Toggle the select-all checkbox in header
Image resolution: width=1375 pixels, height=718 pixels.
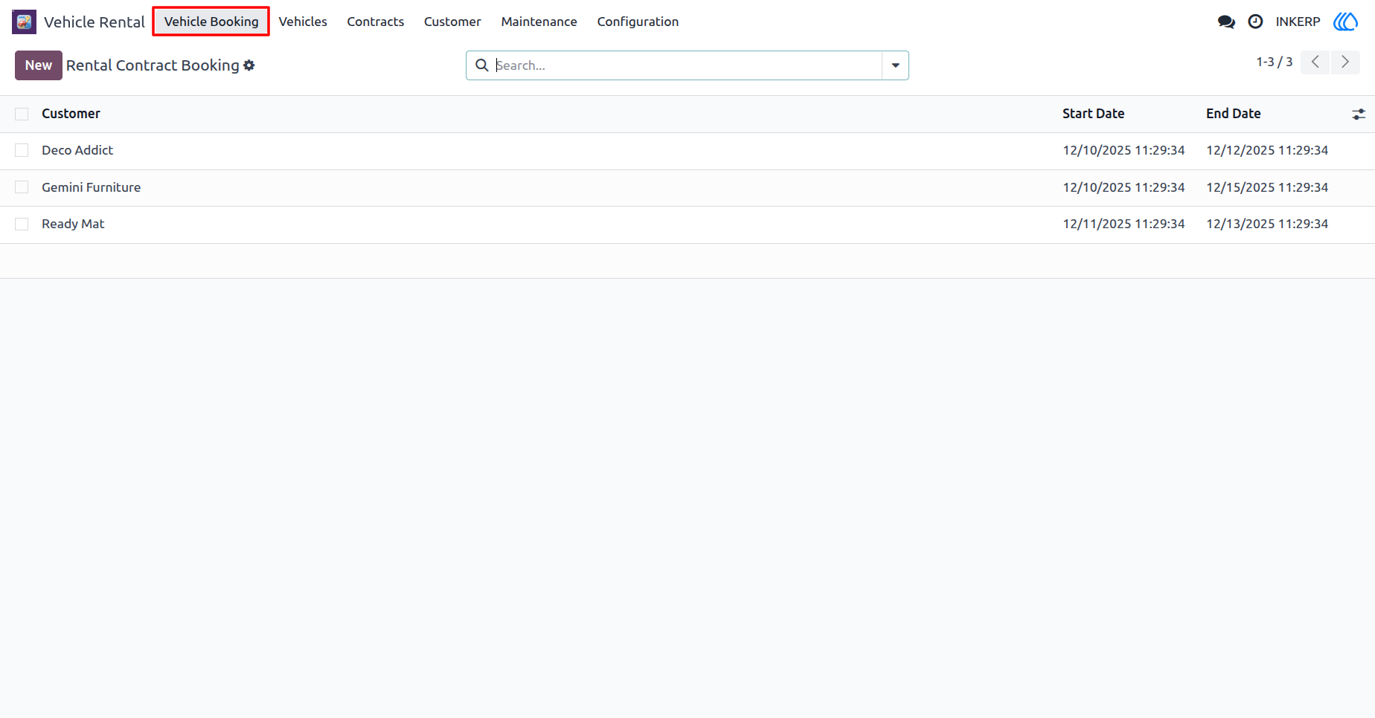click(x=22, y=114)
